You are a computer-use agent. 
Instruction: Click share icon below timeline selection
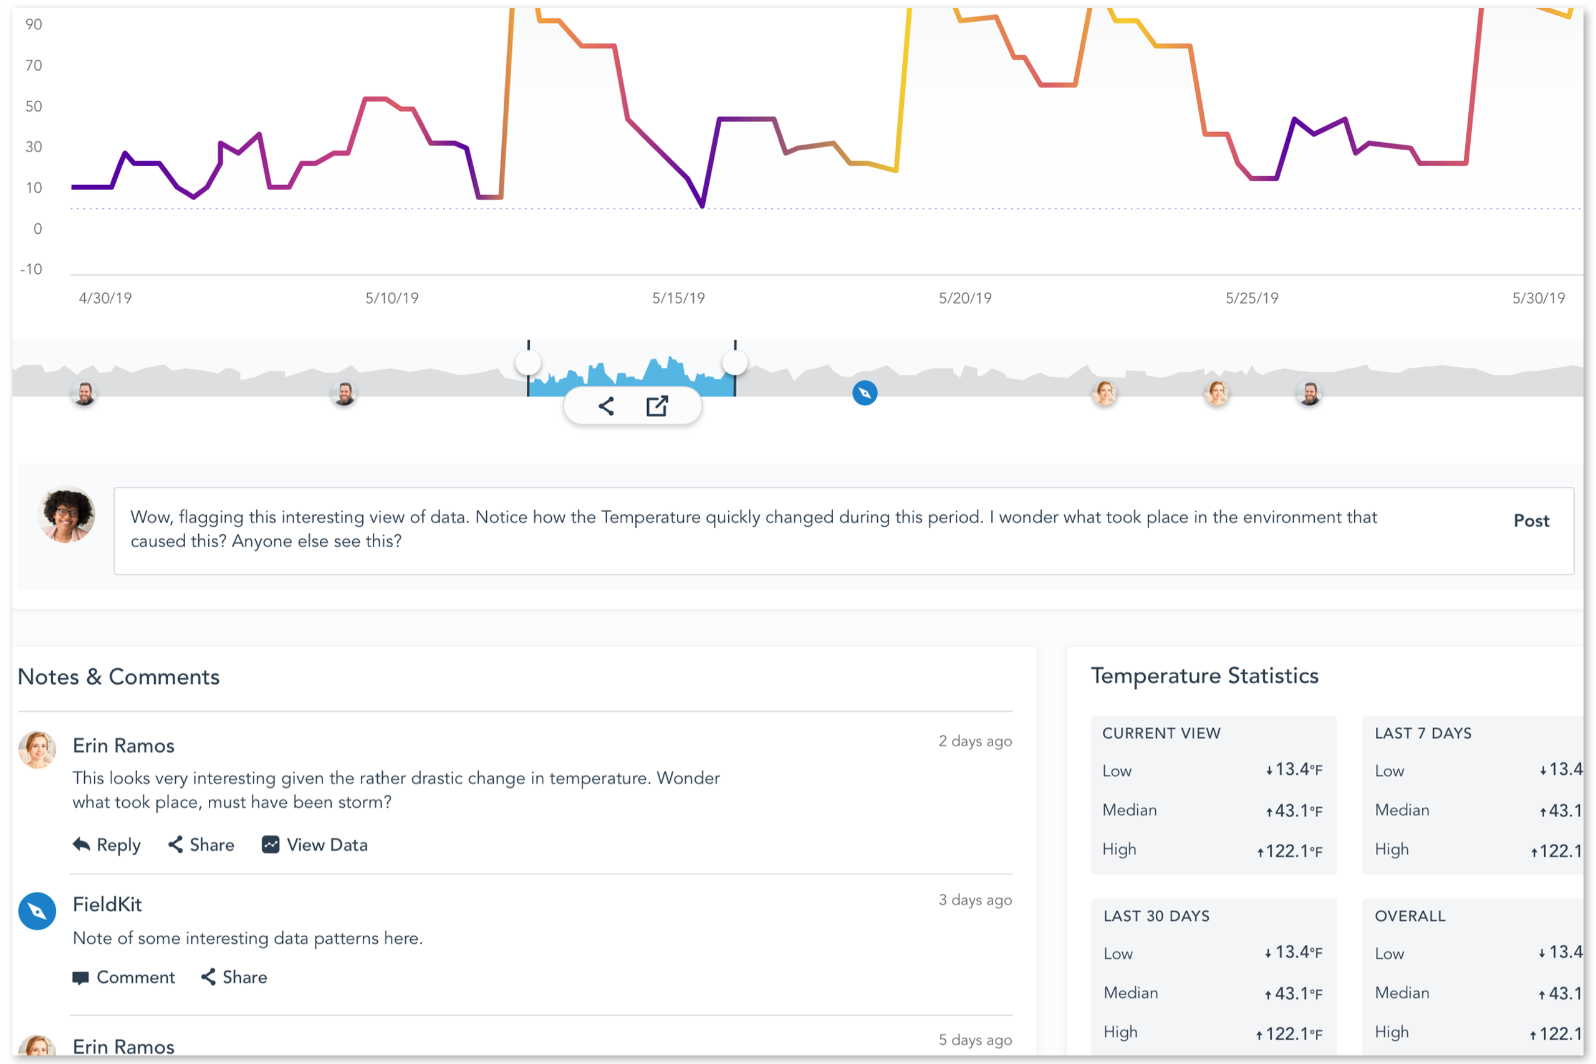tap(606, 406)
